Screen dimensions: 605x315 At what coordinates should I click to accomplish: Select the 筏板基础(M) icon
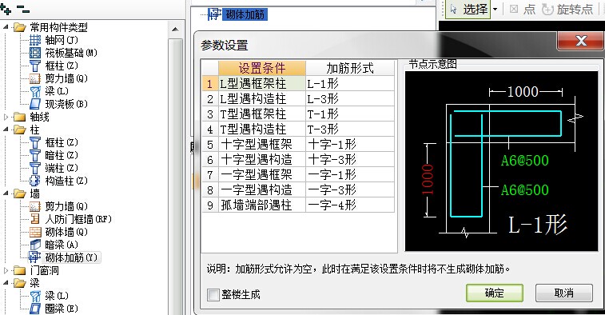click(x=35, y=53)
